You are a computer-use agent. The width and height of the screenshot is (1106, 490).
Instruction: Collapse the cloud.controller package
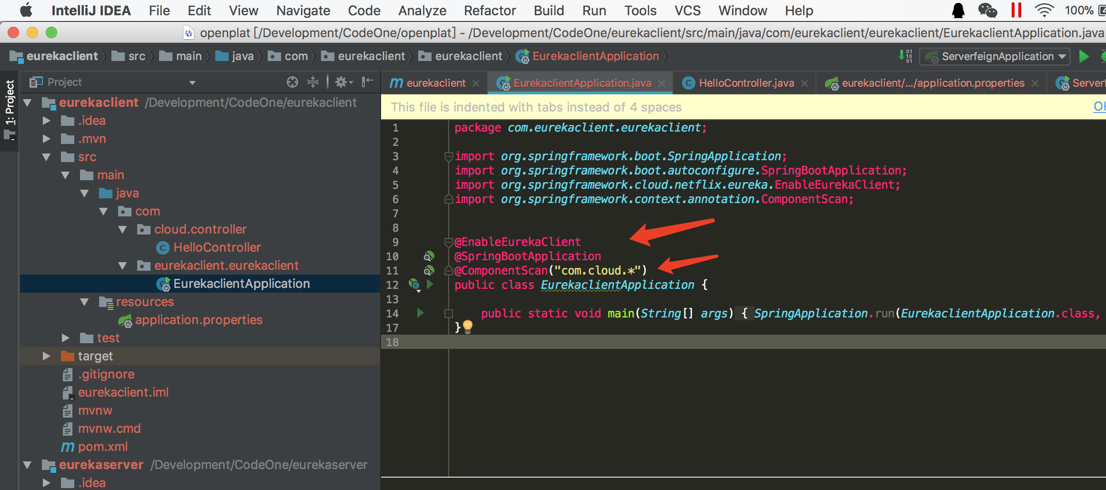(122, 229)
